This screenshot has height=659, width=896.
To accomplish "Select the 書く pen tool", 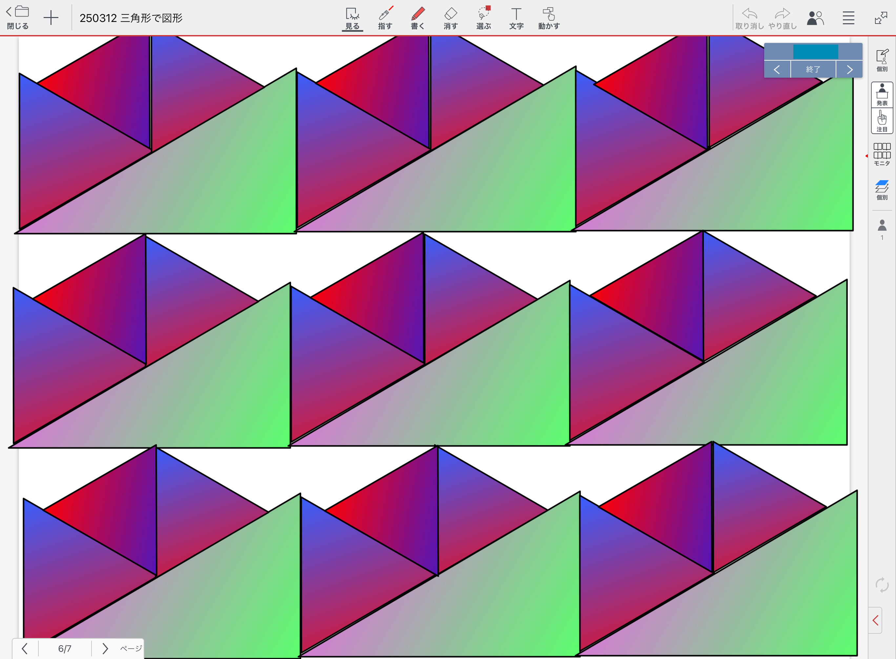I will [417, 18].
